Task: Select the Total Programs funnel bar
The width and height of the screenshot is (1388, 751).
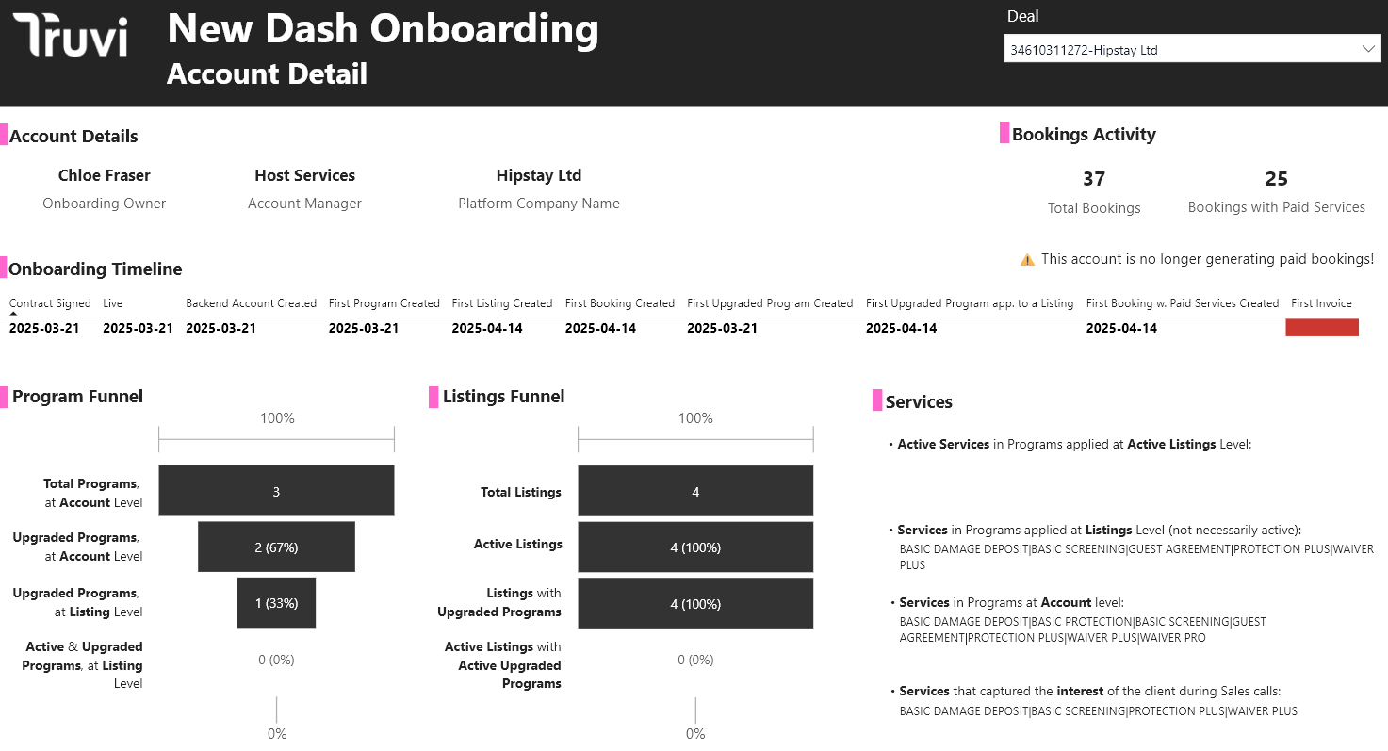Action: point(276,491)
